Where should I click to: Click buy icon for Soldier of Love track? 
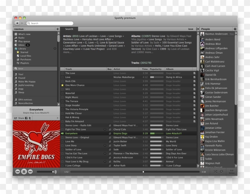(110, 150)
